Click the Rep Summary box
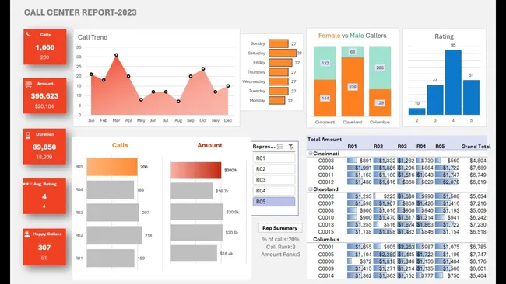This screenshot has height=284, width=506. tap(280, 228)
